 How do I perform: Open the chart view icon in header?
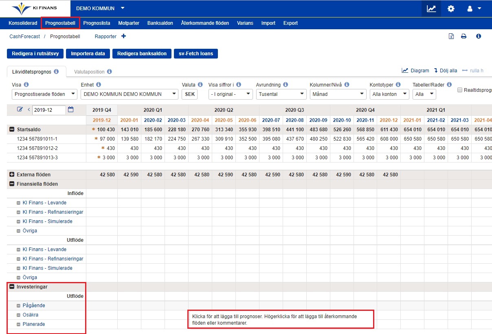coord(431,9)
